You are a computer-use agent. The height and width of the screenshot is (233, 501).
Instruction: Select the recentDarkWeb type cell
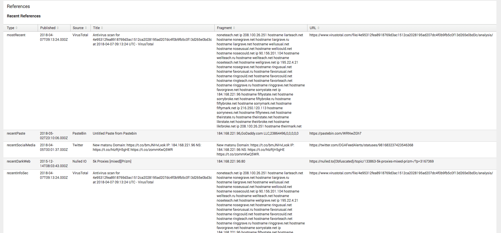[19, 161]
